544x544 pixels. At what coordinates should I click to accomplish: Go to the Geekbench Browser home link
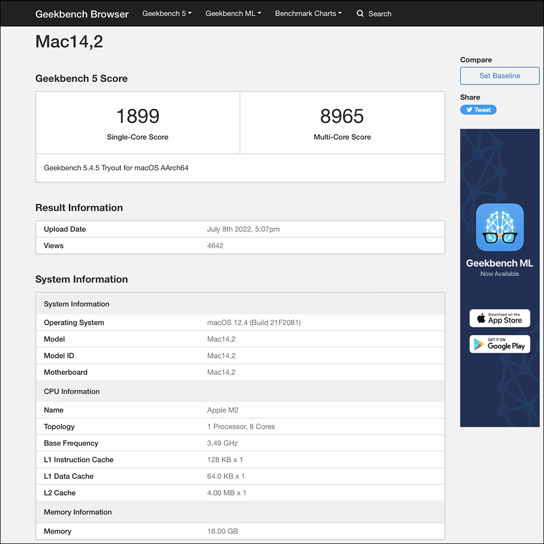82,14
